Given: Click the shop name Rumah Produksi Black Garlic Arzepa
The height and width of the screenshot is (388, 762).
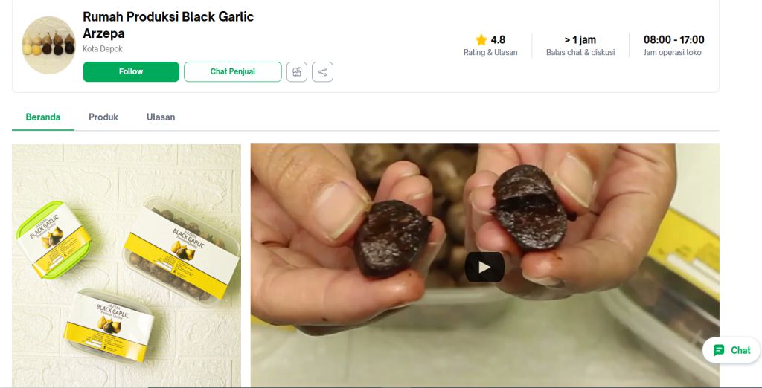Looking at the screenshot, I should pos(168,25).
